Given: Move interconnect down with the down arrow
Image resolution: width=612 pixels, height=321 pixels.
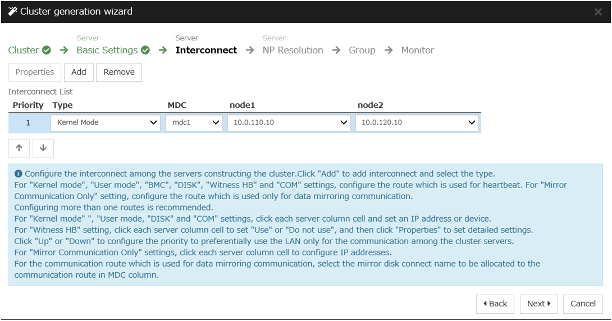Looking at the screenshot, I should click(x=43, y=148).
